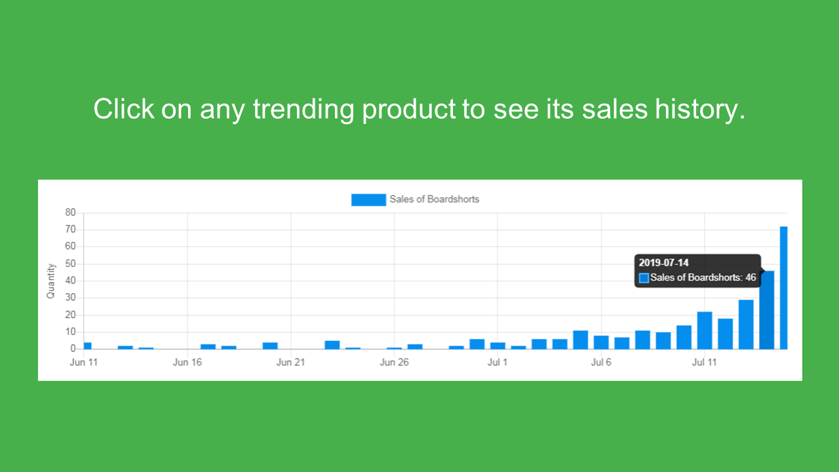
Task: Toggle the Sales of Boardshorts legend label
Action: click(435, 199)
